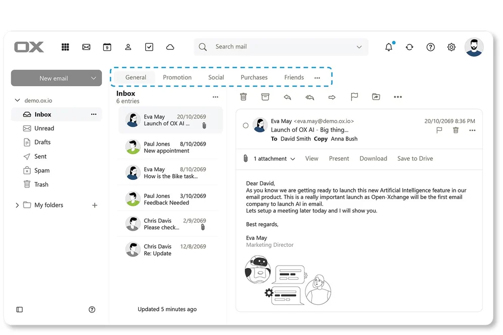
Task: Archive the open email
Action: point(265,97)
